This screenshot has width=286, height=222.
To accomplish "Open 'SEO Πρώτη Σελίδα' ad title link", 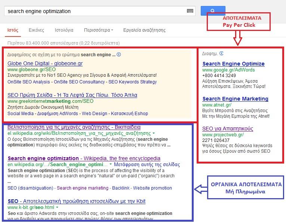I will point(73,95).
